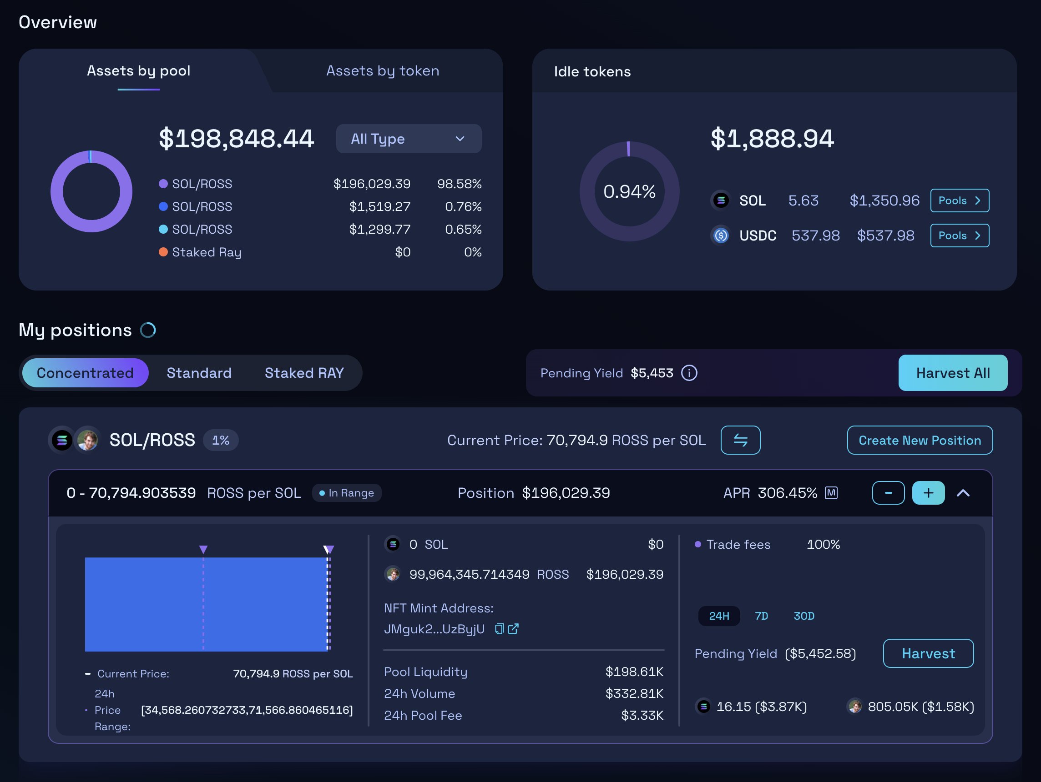
Task: Click the NFT mint address JMguk2...UzByjU
Action: (434, 629)
